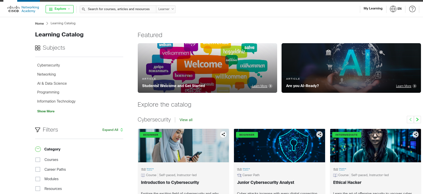Click the Junior Cybersecurity Analyst shield image
This screenshot has height=194, width=423.
click(x=280, y=146)
